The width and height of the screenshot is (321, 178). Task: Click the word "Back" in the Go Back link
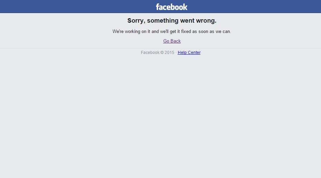175,41
